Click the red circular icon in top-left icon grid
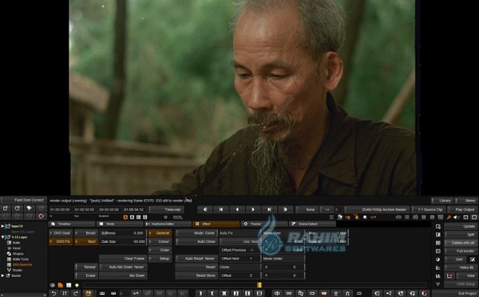 pyautogui.click(x=42, y=217)
